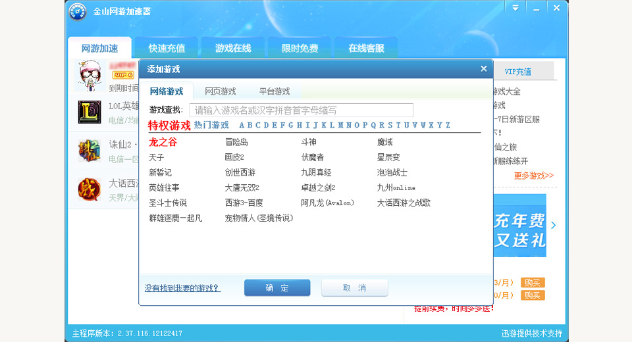Select the game 圣斗士传说
Screen dimensions: 632x342
point(168,203)
